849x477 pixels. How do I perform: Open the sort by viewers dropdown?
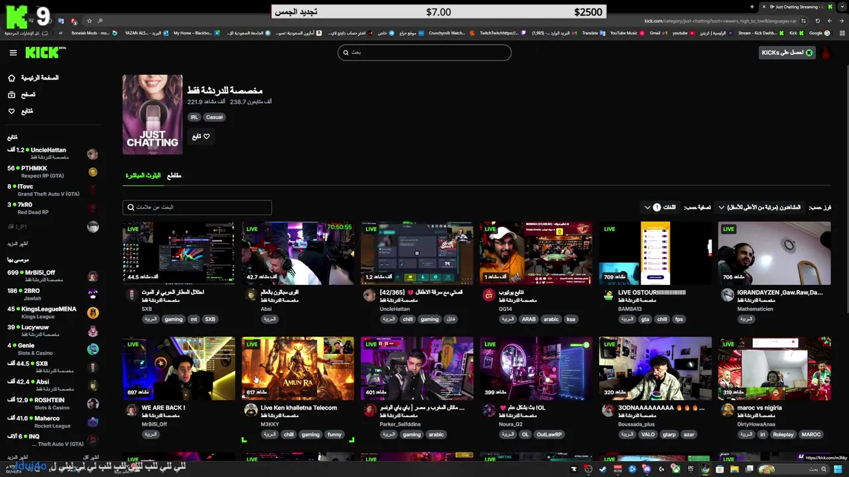coord(759,207)
